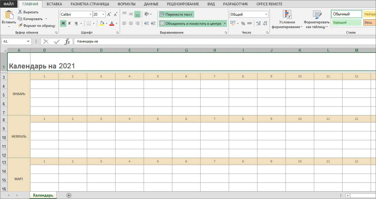Click the increase indent icon
The height and width of the screenshot is (199, 376).
click(153, 23)
